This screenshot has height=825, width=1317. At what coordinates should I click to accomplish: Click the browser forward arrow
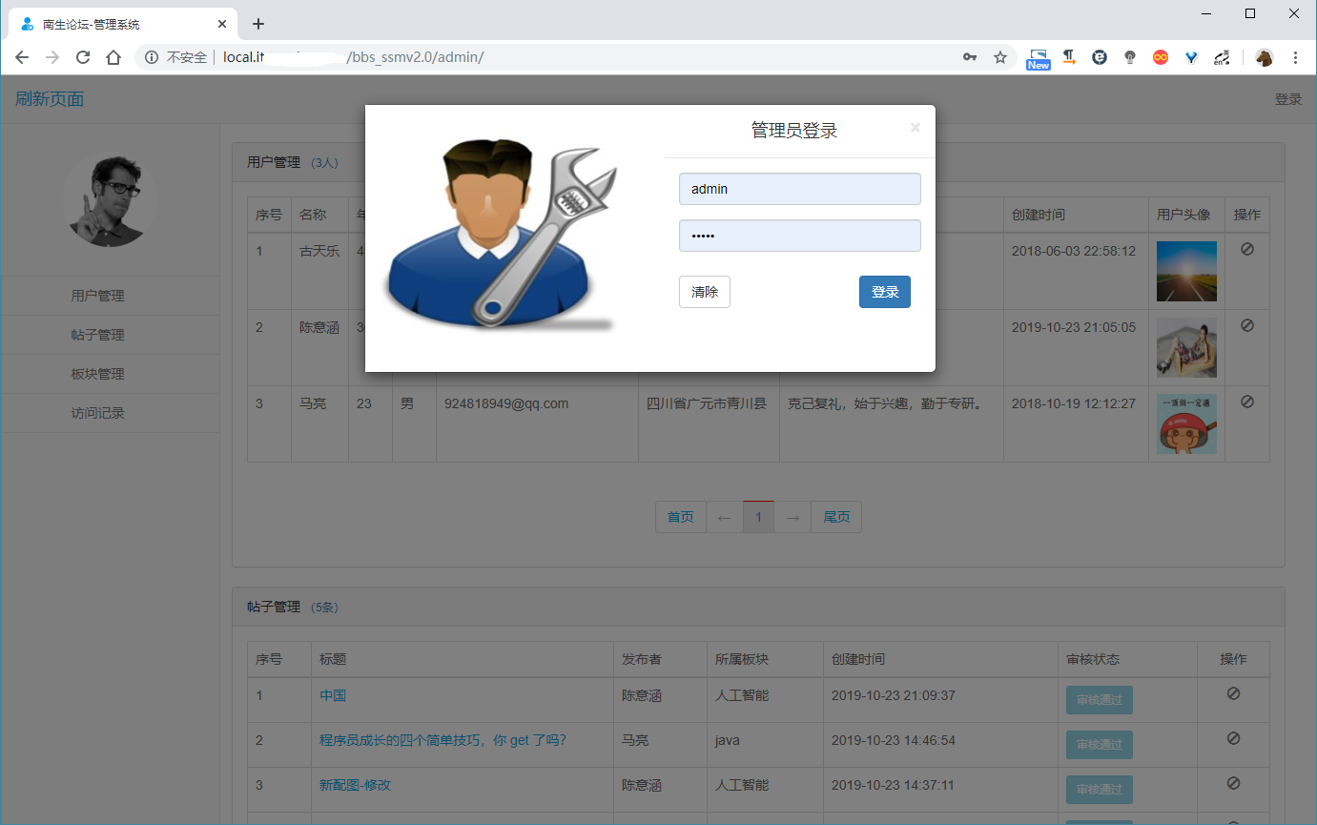pyautogui.click(x=52, y=57)
